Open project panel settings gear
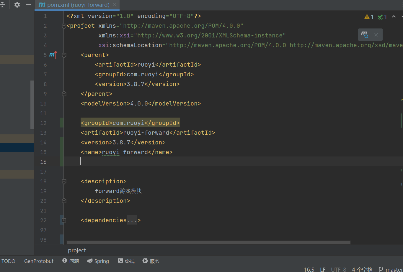Image resolution: width=403 pixels, height=272 pixels. point(17,5)
